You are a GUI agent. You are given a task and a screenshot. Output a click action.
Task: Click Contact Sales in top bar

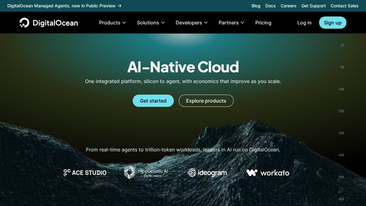(x=345, y=6)
